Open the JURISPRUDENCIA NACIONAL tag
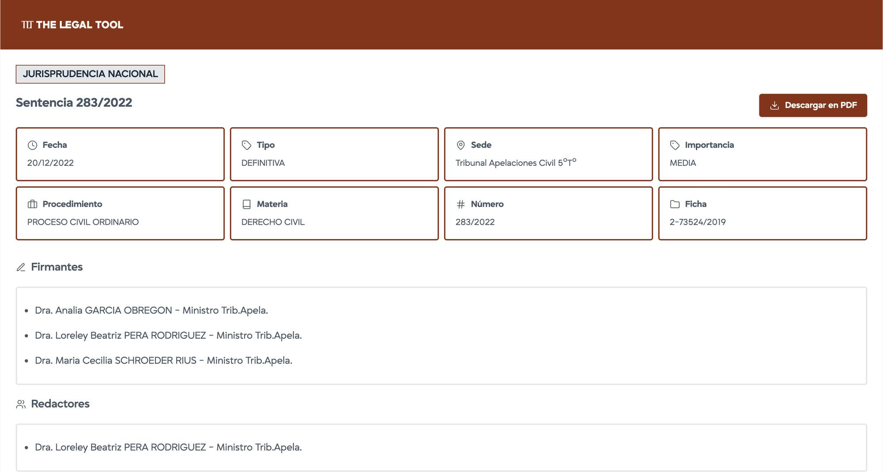Viewport: 883px width, 473px height. tap(90, 74)
